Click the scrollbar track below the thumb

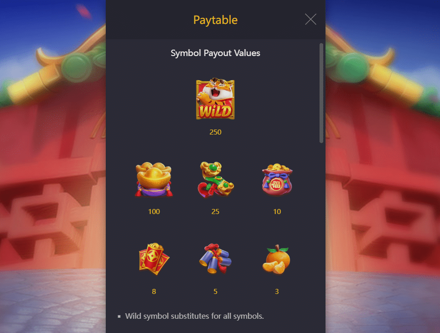tap(321, 238)
